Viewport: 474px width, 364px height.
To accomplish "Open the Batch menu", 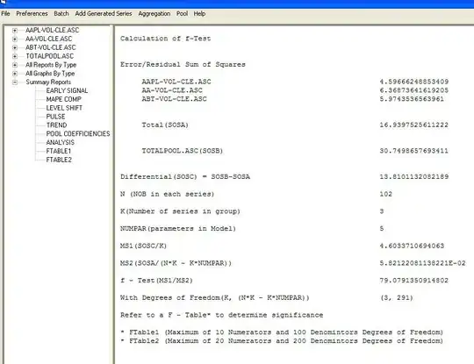I will [61, 13].
